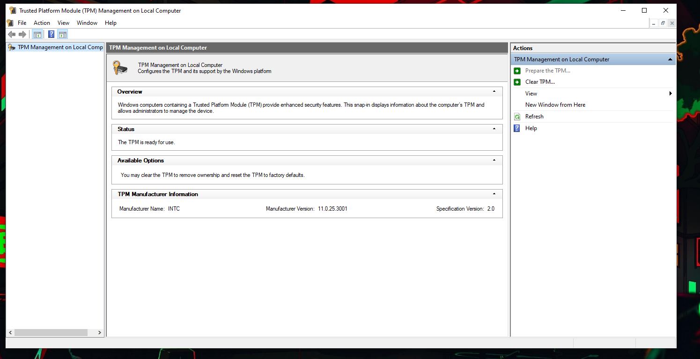The height and width of the screenshot is (359, 700).
Task: Click Manufacturer Name INTC value
Action: [174, 209]
